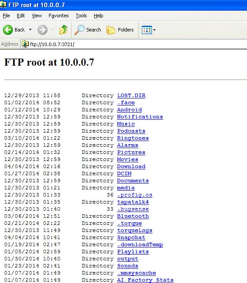This screenshot has height=283, width=247.
Task: Click the title bar FTP window icon
Action: 3,4
